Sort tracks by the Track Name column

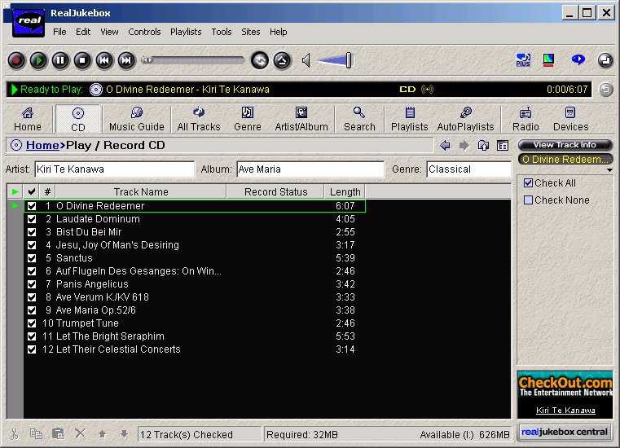pyautogui.click(x=141, y=192)
